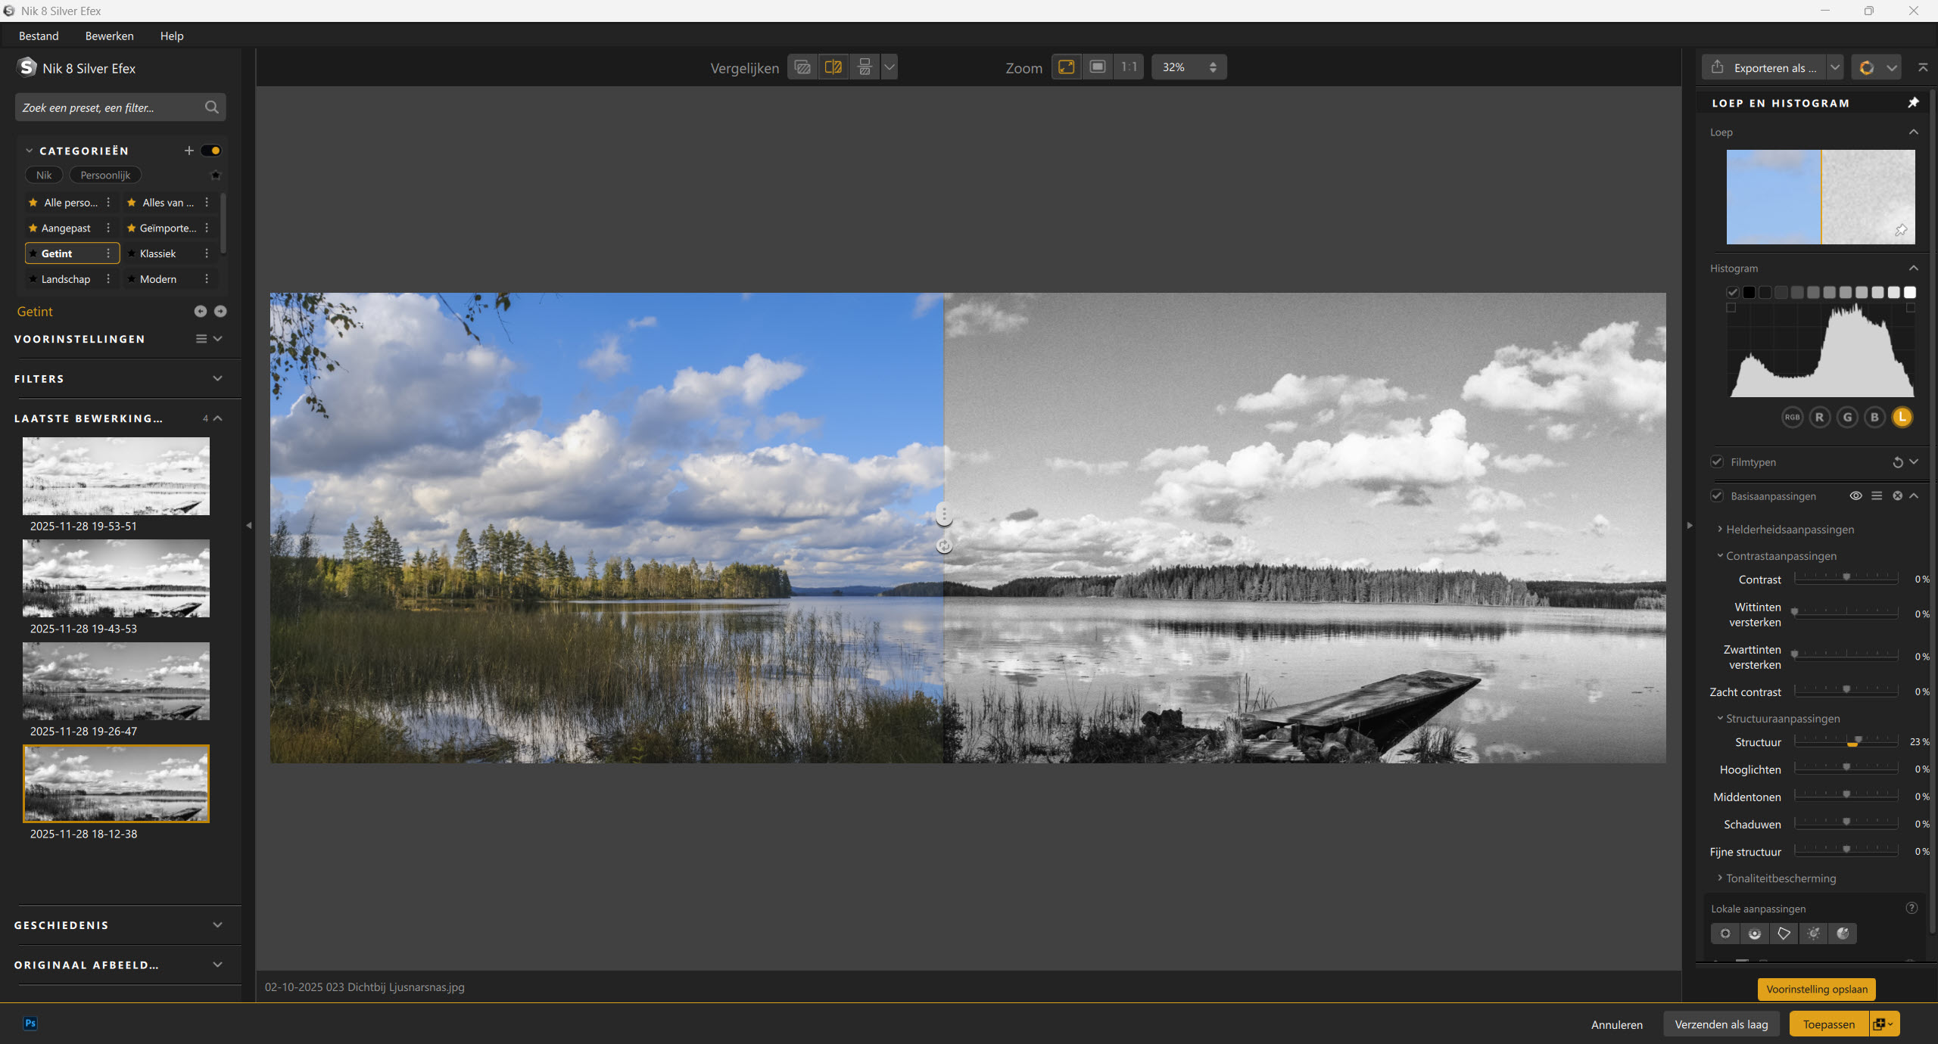Expand the Geschiedenis panel

click(217, 925)
